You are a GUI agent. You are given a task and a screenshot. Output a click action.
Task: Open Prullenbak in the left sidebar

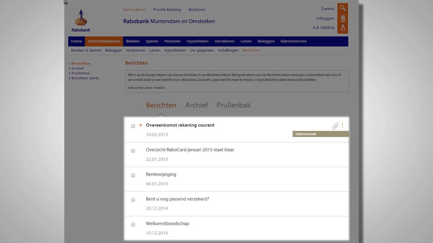(81, 73)
